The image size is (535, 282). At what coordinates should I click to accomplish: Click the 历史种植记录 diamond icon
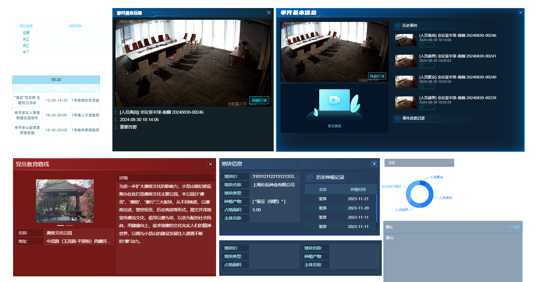(310, 177)
